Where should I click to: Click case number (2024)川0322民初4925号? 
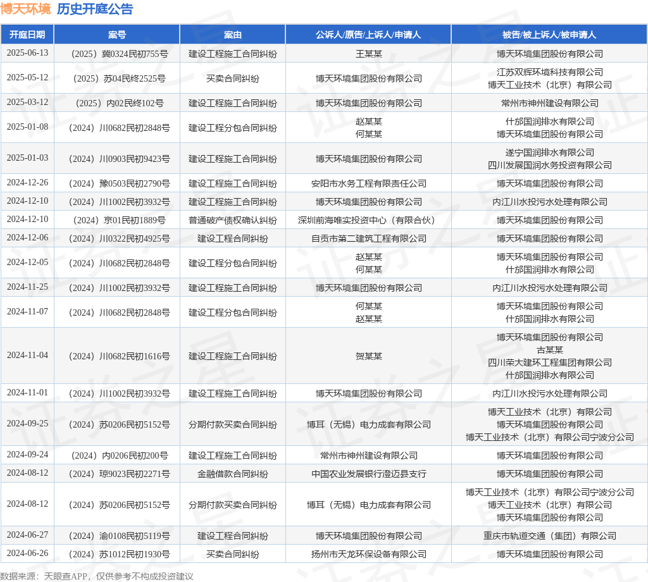click(x=120, y=238)
